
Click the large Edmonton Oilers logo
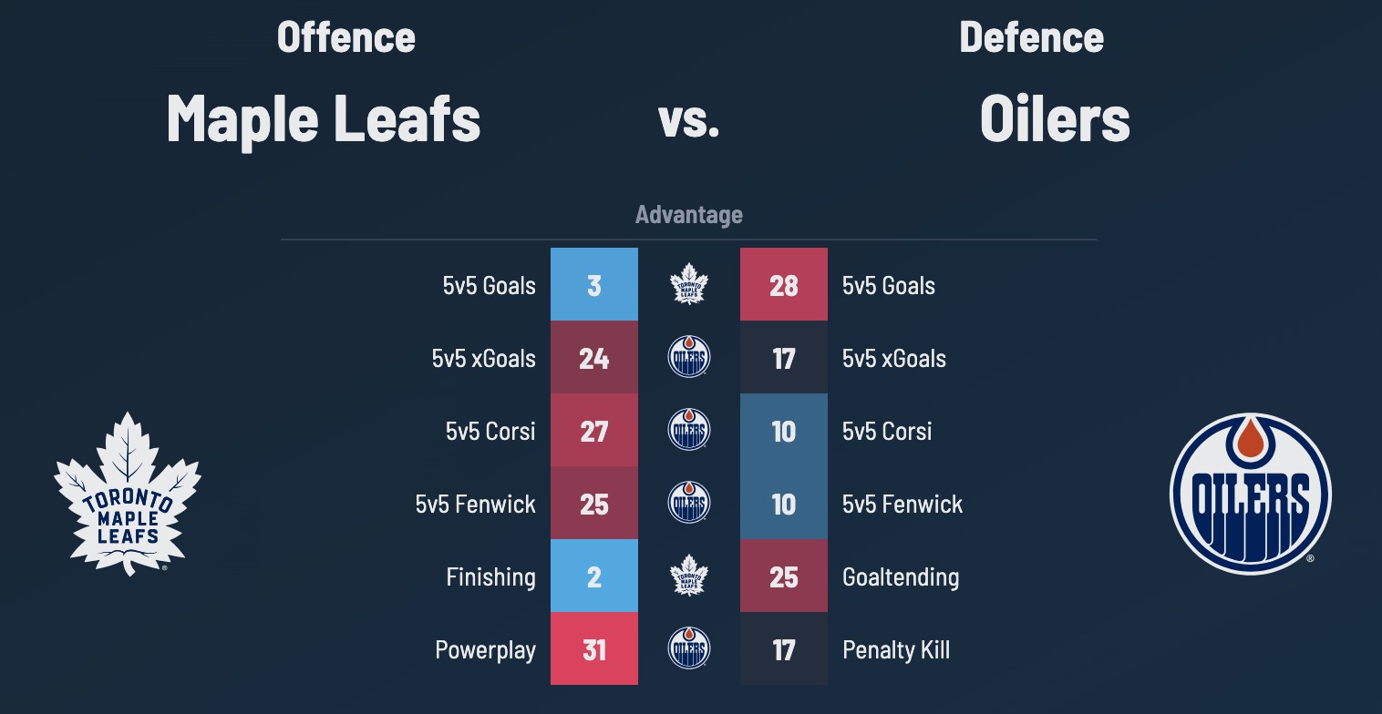click(x=1250, y=495)
